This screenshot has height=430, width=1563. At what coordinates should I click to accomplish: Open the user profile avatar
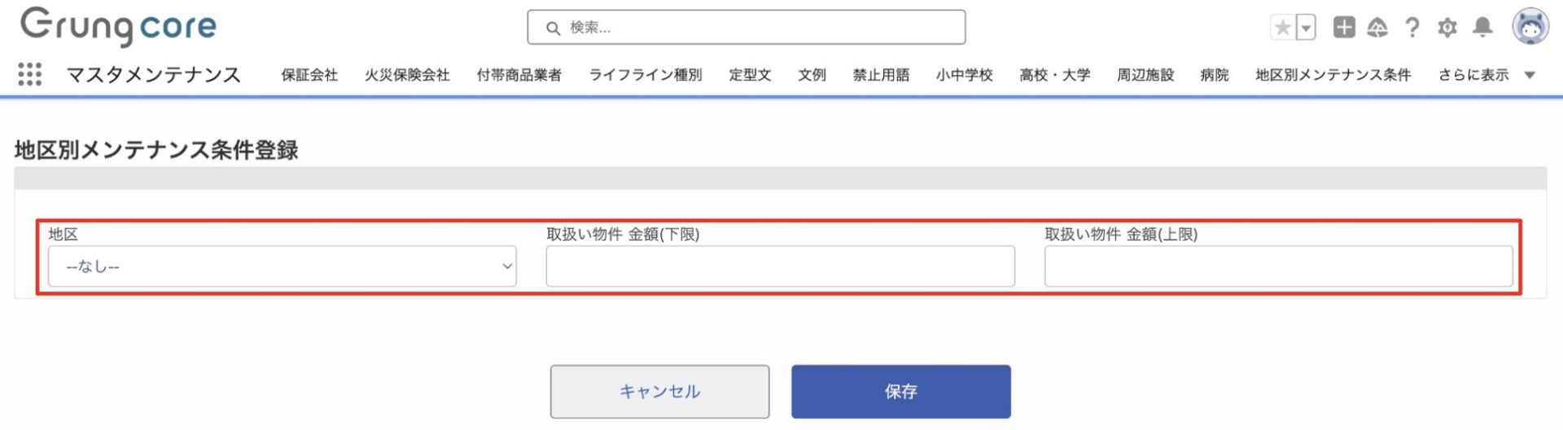pos(1530,27)
